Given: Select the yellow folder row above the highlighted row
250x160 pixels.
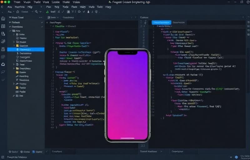Looking at the screenshot, I should click(26, 46).
